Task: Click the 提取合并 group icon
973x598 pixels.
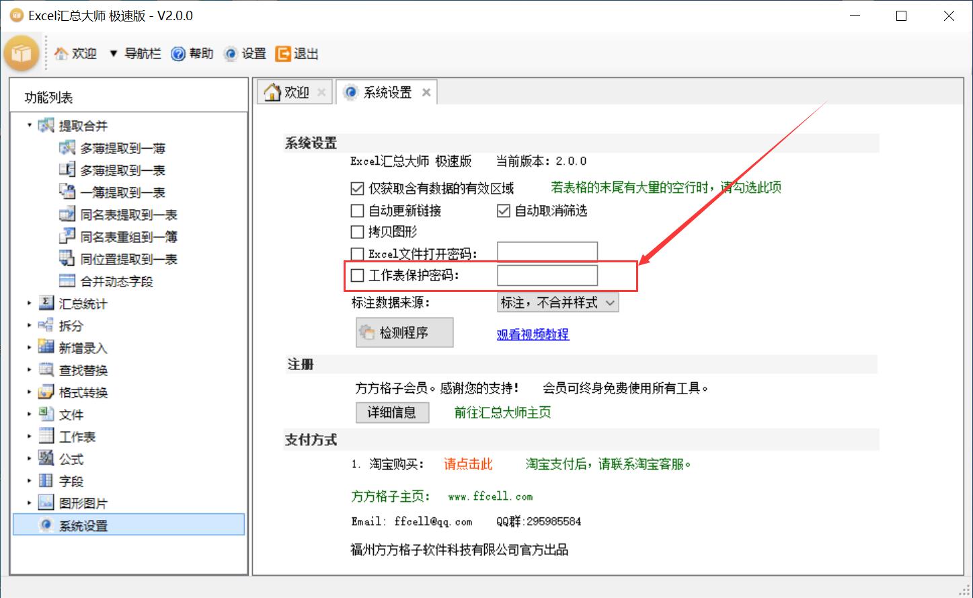Action: pos(46,125)
